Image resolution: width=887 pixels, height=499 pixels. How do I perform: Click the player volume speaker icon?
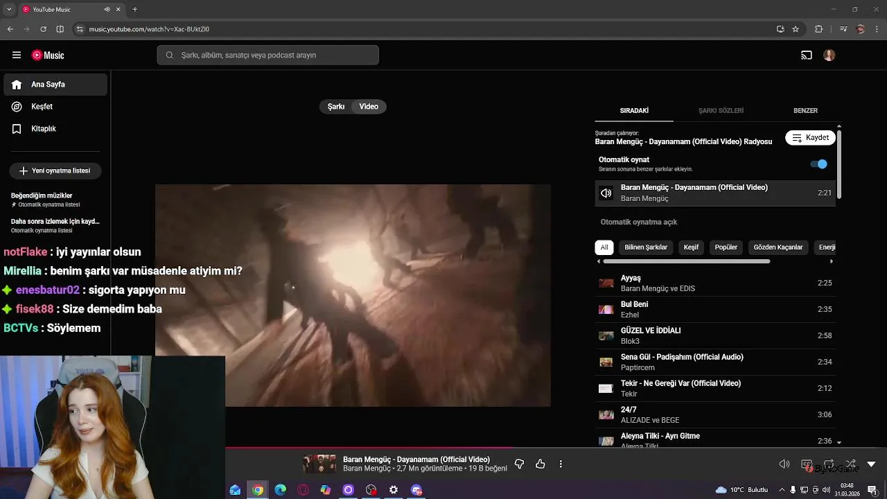tap(784, 464)
